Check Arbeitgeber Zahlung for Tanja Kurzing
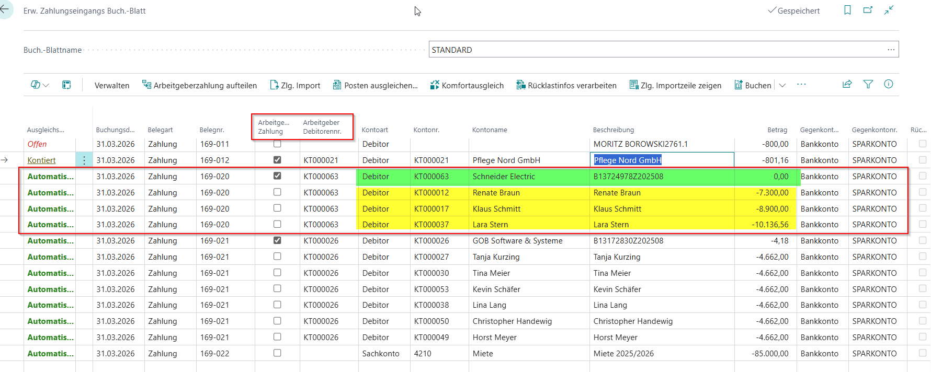The width and height of the screenshot is (931, 372). pyautogui.click(x=277, y=257)
